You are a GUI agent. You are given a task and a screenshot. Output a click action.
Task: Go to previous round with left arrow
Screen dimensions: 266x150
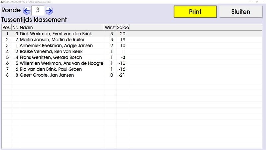click(x=27, y=11)
